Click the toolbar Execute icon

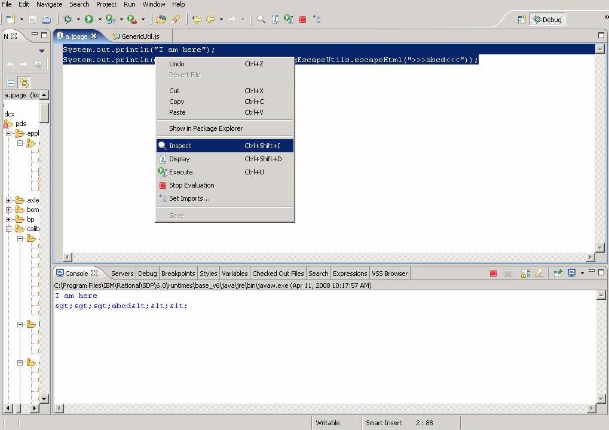289,19
